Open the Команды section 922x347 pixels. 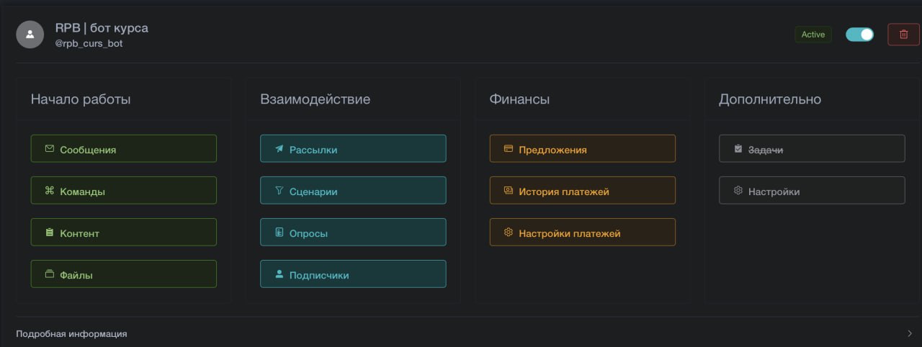point(124,190)
